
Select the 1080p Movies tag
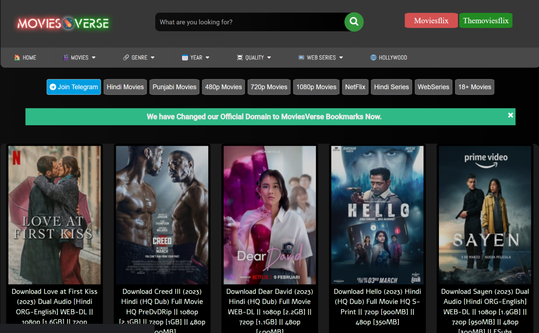coord(316,87)
